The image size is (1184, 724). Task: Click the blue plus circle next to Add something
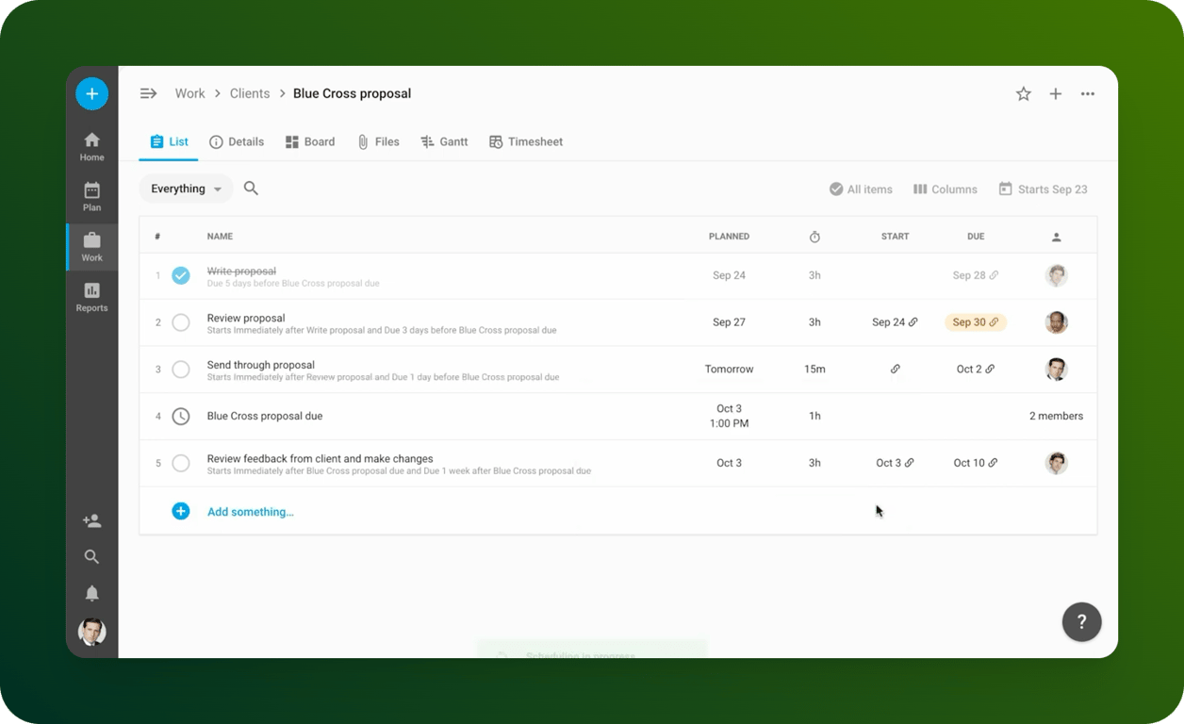(181, 511)
